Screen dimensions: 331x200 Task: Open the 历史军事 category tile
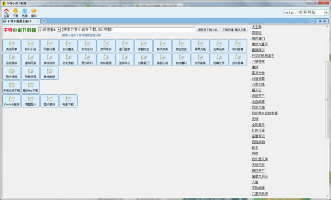12,46
